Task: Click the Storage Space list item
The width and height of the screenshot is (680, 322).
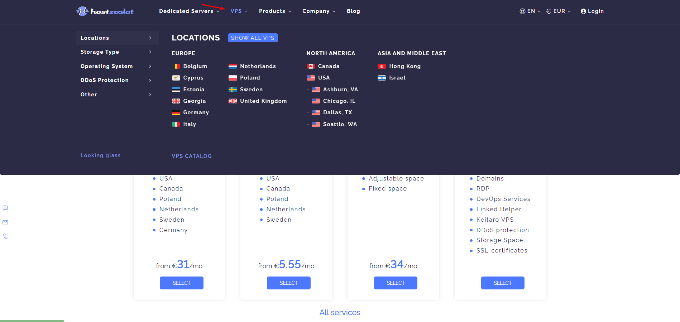Action: pos(500,240)
